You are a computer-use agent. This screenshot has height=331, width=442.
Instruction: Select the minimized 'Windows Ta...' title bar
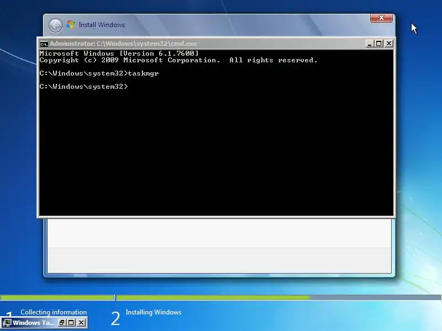pyautogui.click(x=34, y=323)
